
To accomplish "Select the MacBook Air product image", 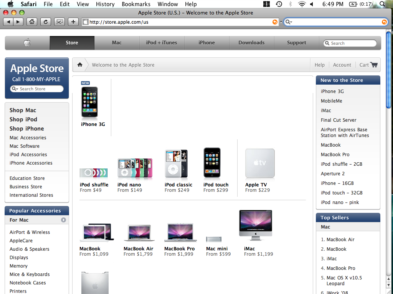I will 139,233.
